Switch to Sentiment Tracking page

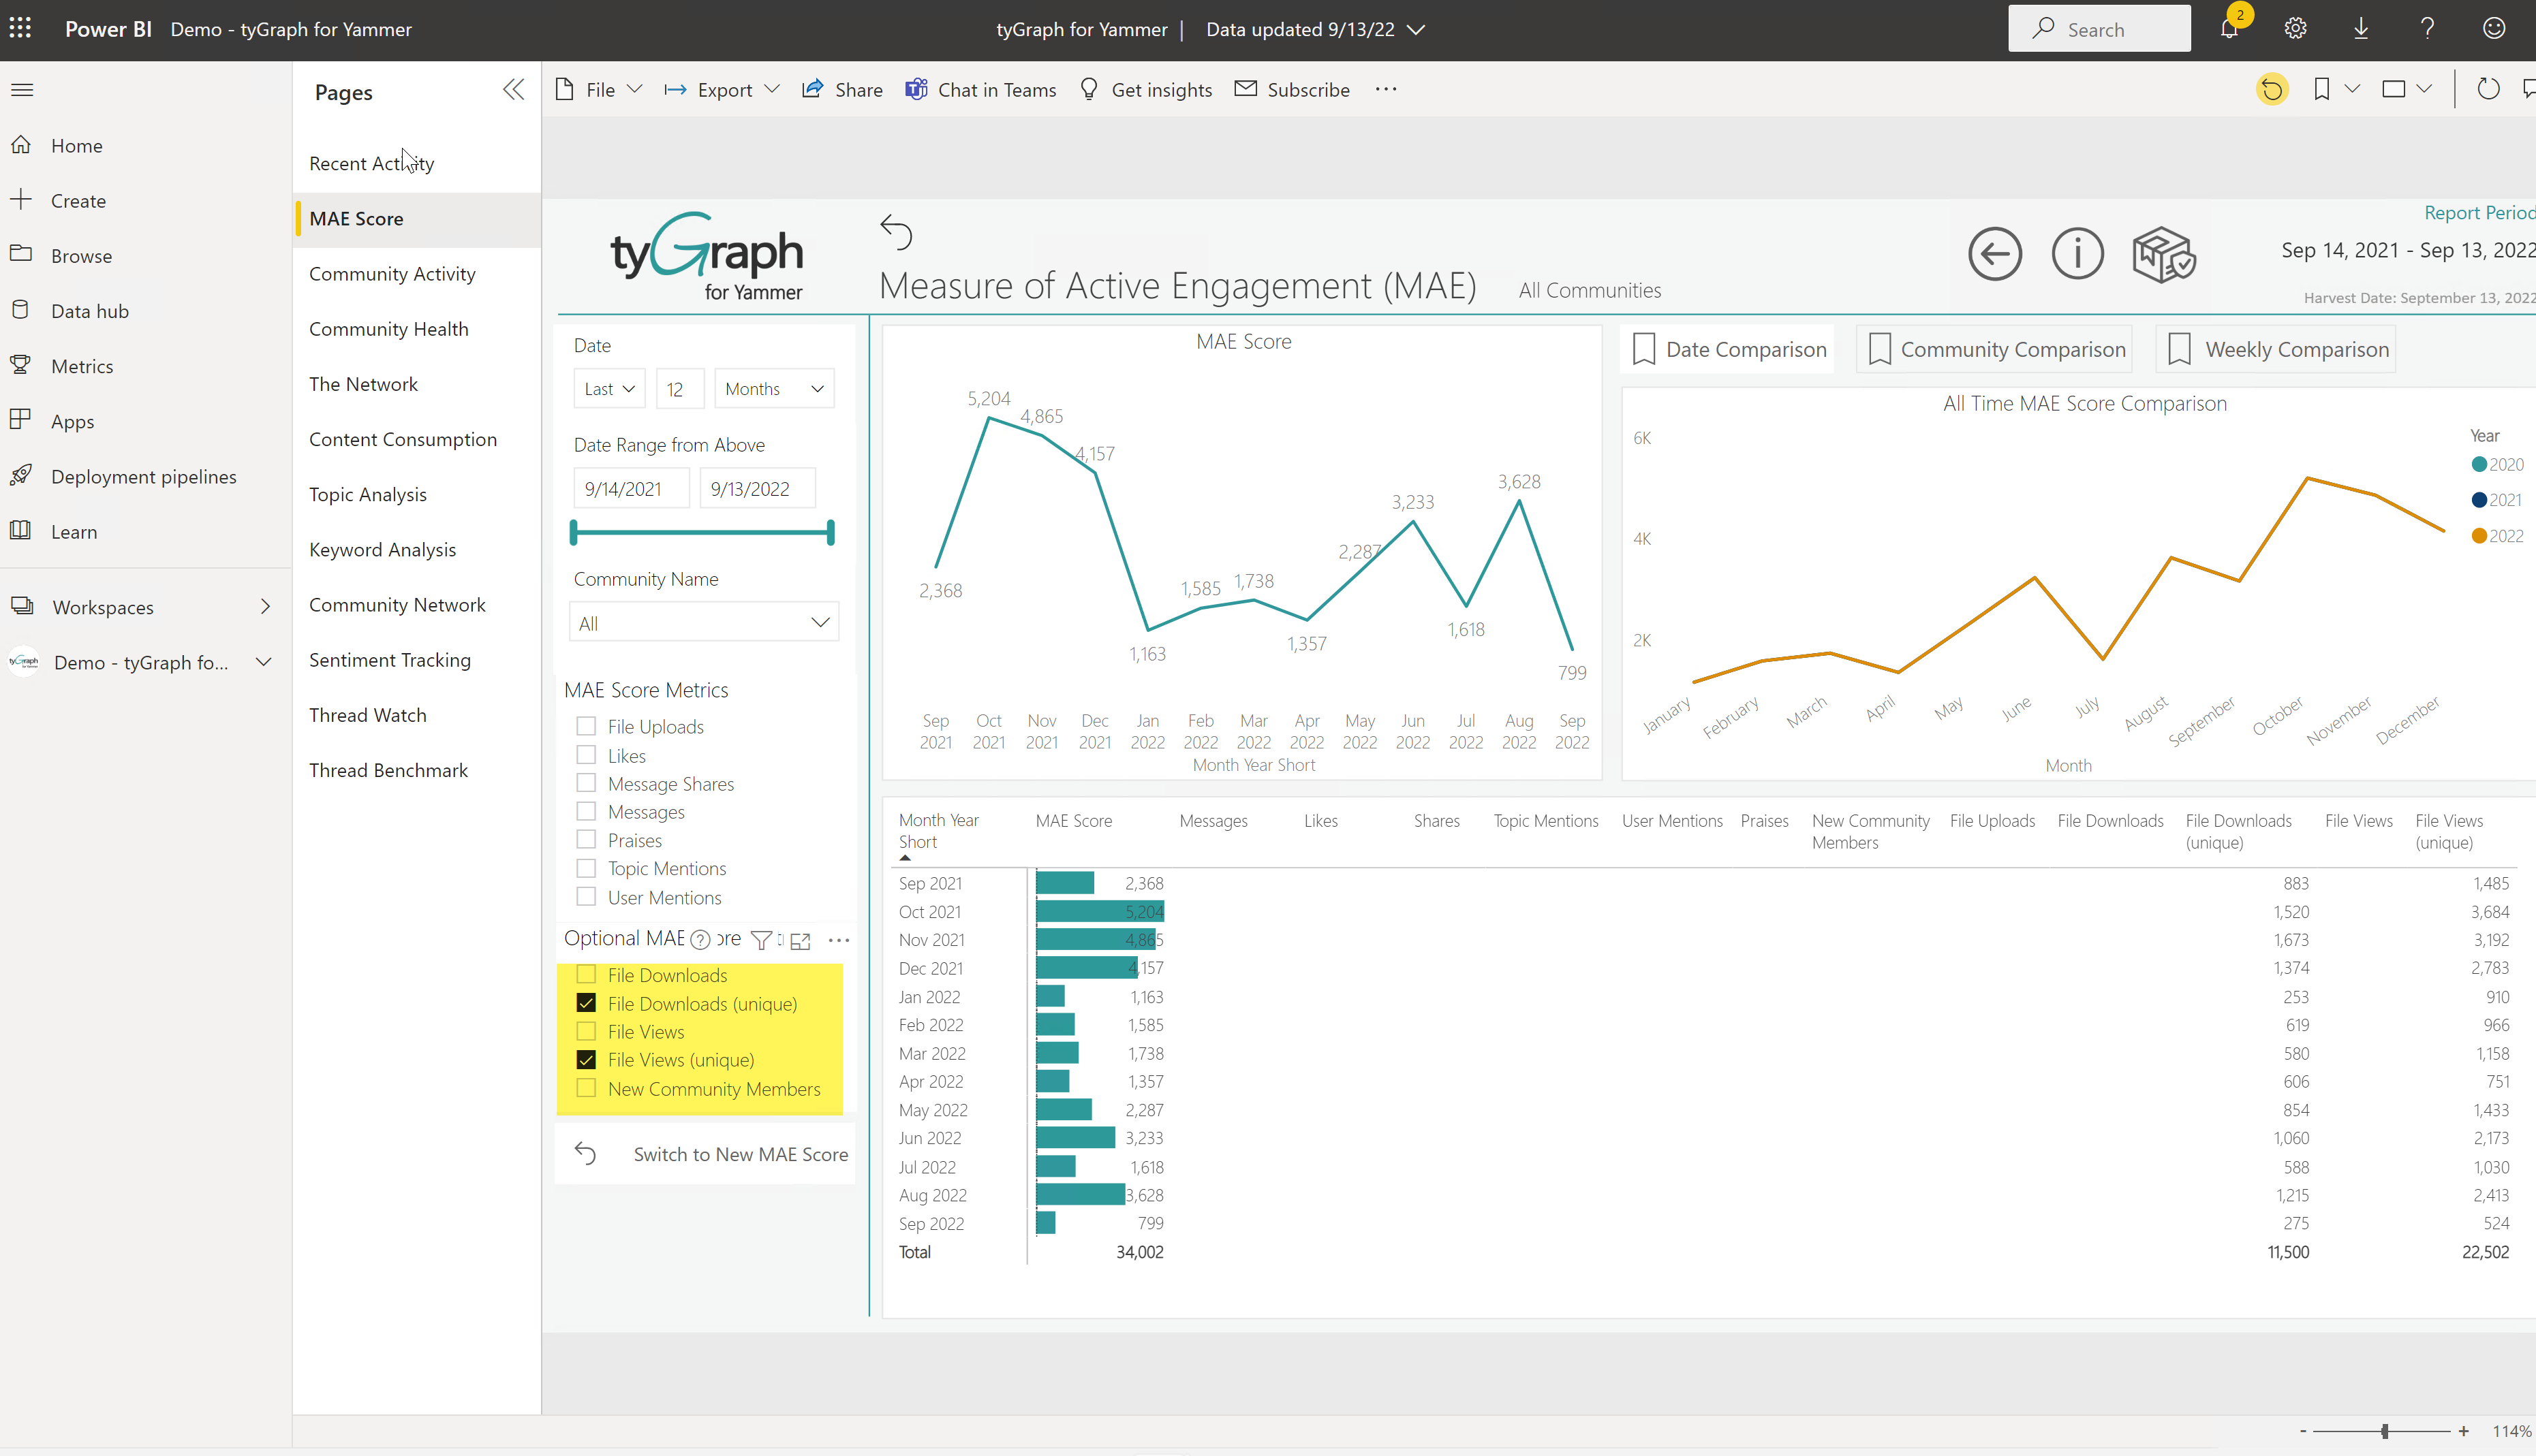389,660
